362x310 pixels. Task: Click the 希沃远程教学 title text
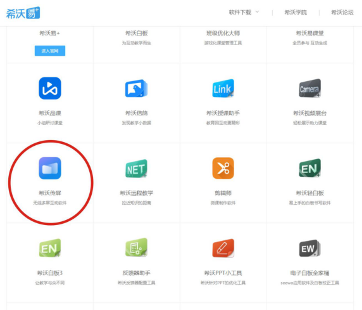click(137, 193)
